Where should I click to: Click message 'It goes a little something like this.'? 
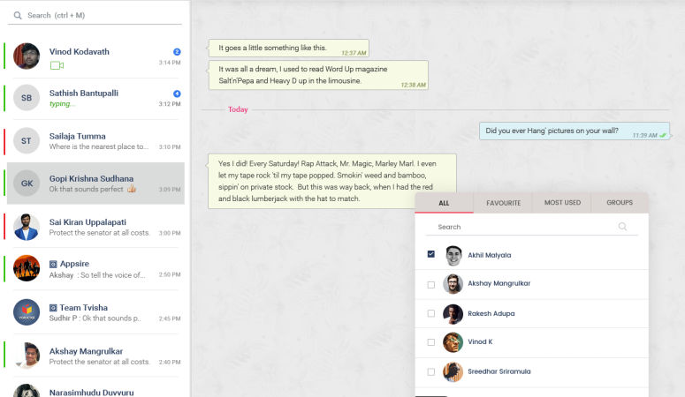[289, 49]
